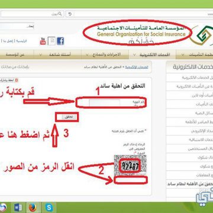Click the الرئيسية home link
The width and height of the screenshot is (213, 213).
pyautogui.click(x=21, y=41)
